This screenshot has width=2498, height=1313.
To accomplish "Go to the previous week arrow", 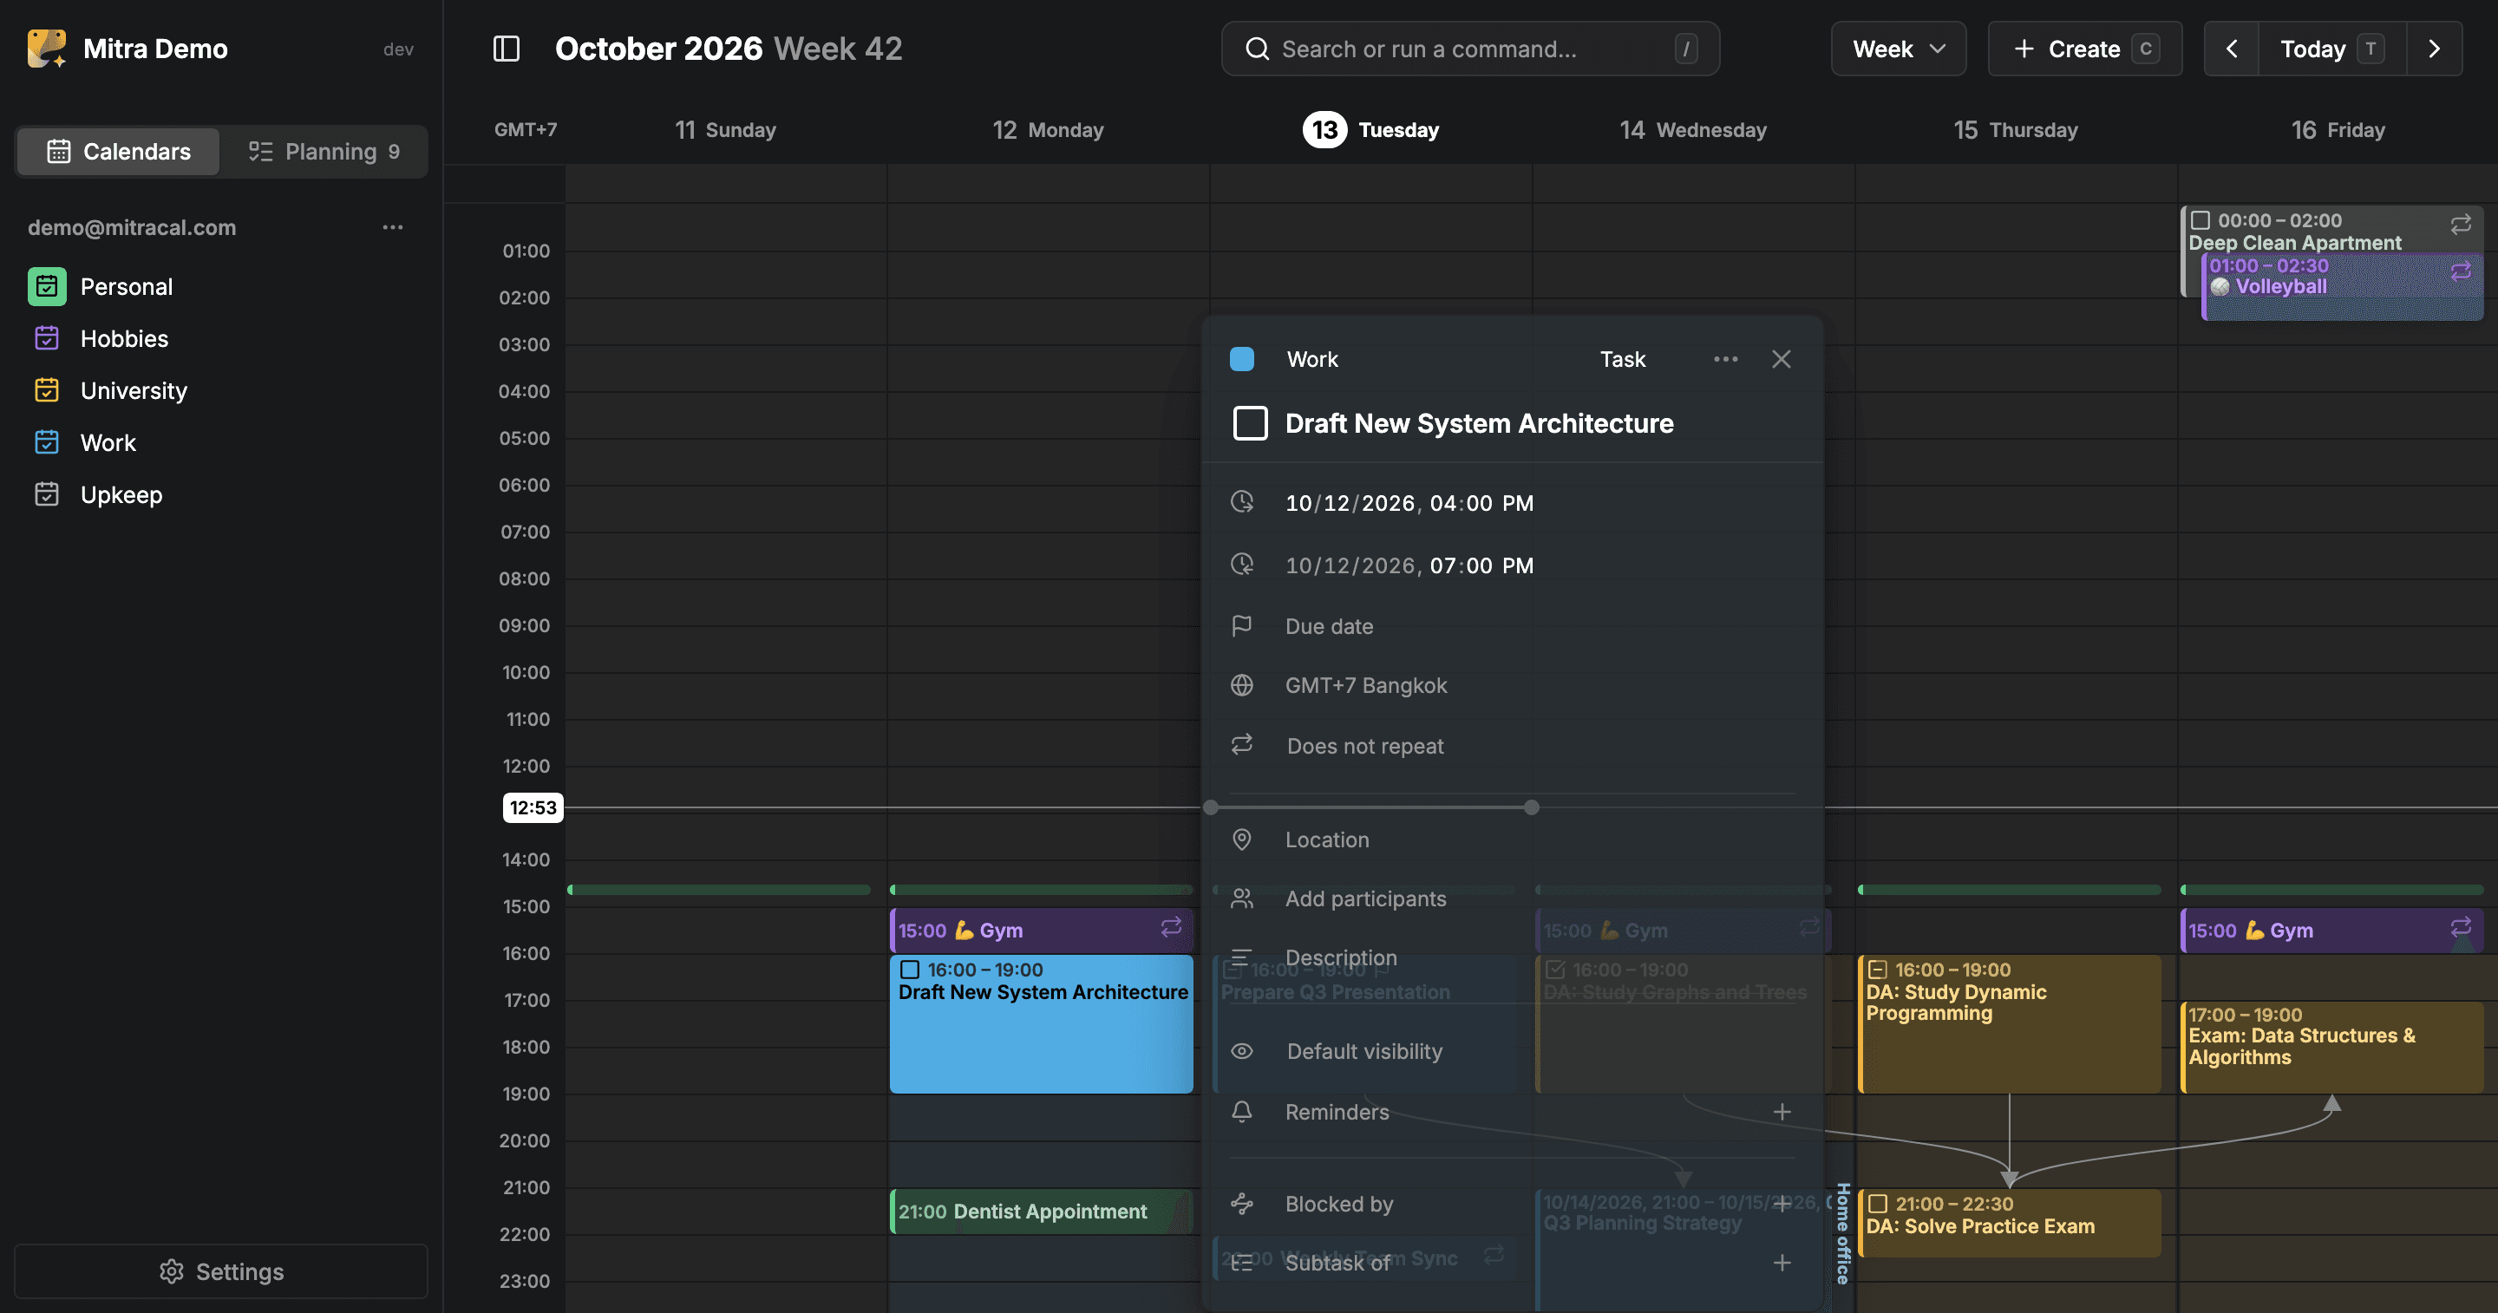I will coord(2232,49).
